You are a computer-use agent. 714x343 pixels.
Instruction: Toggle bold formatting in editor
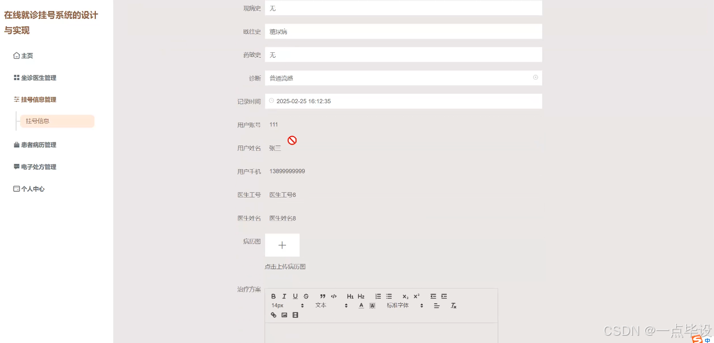273,296
